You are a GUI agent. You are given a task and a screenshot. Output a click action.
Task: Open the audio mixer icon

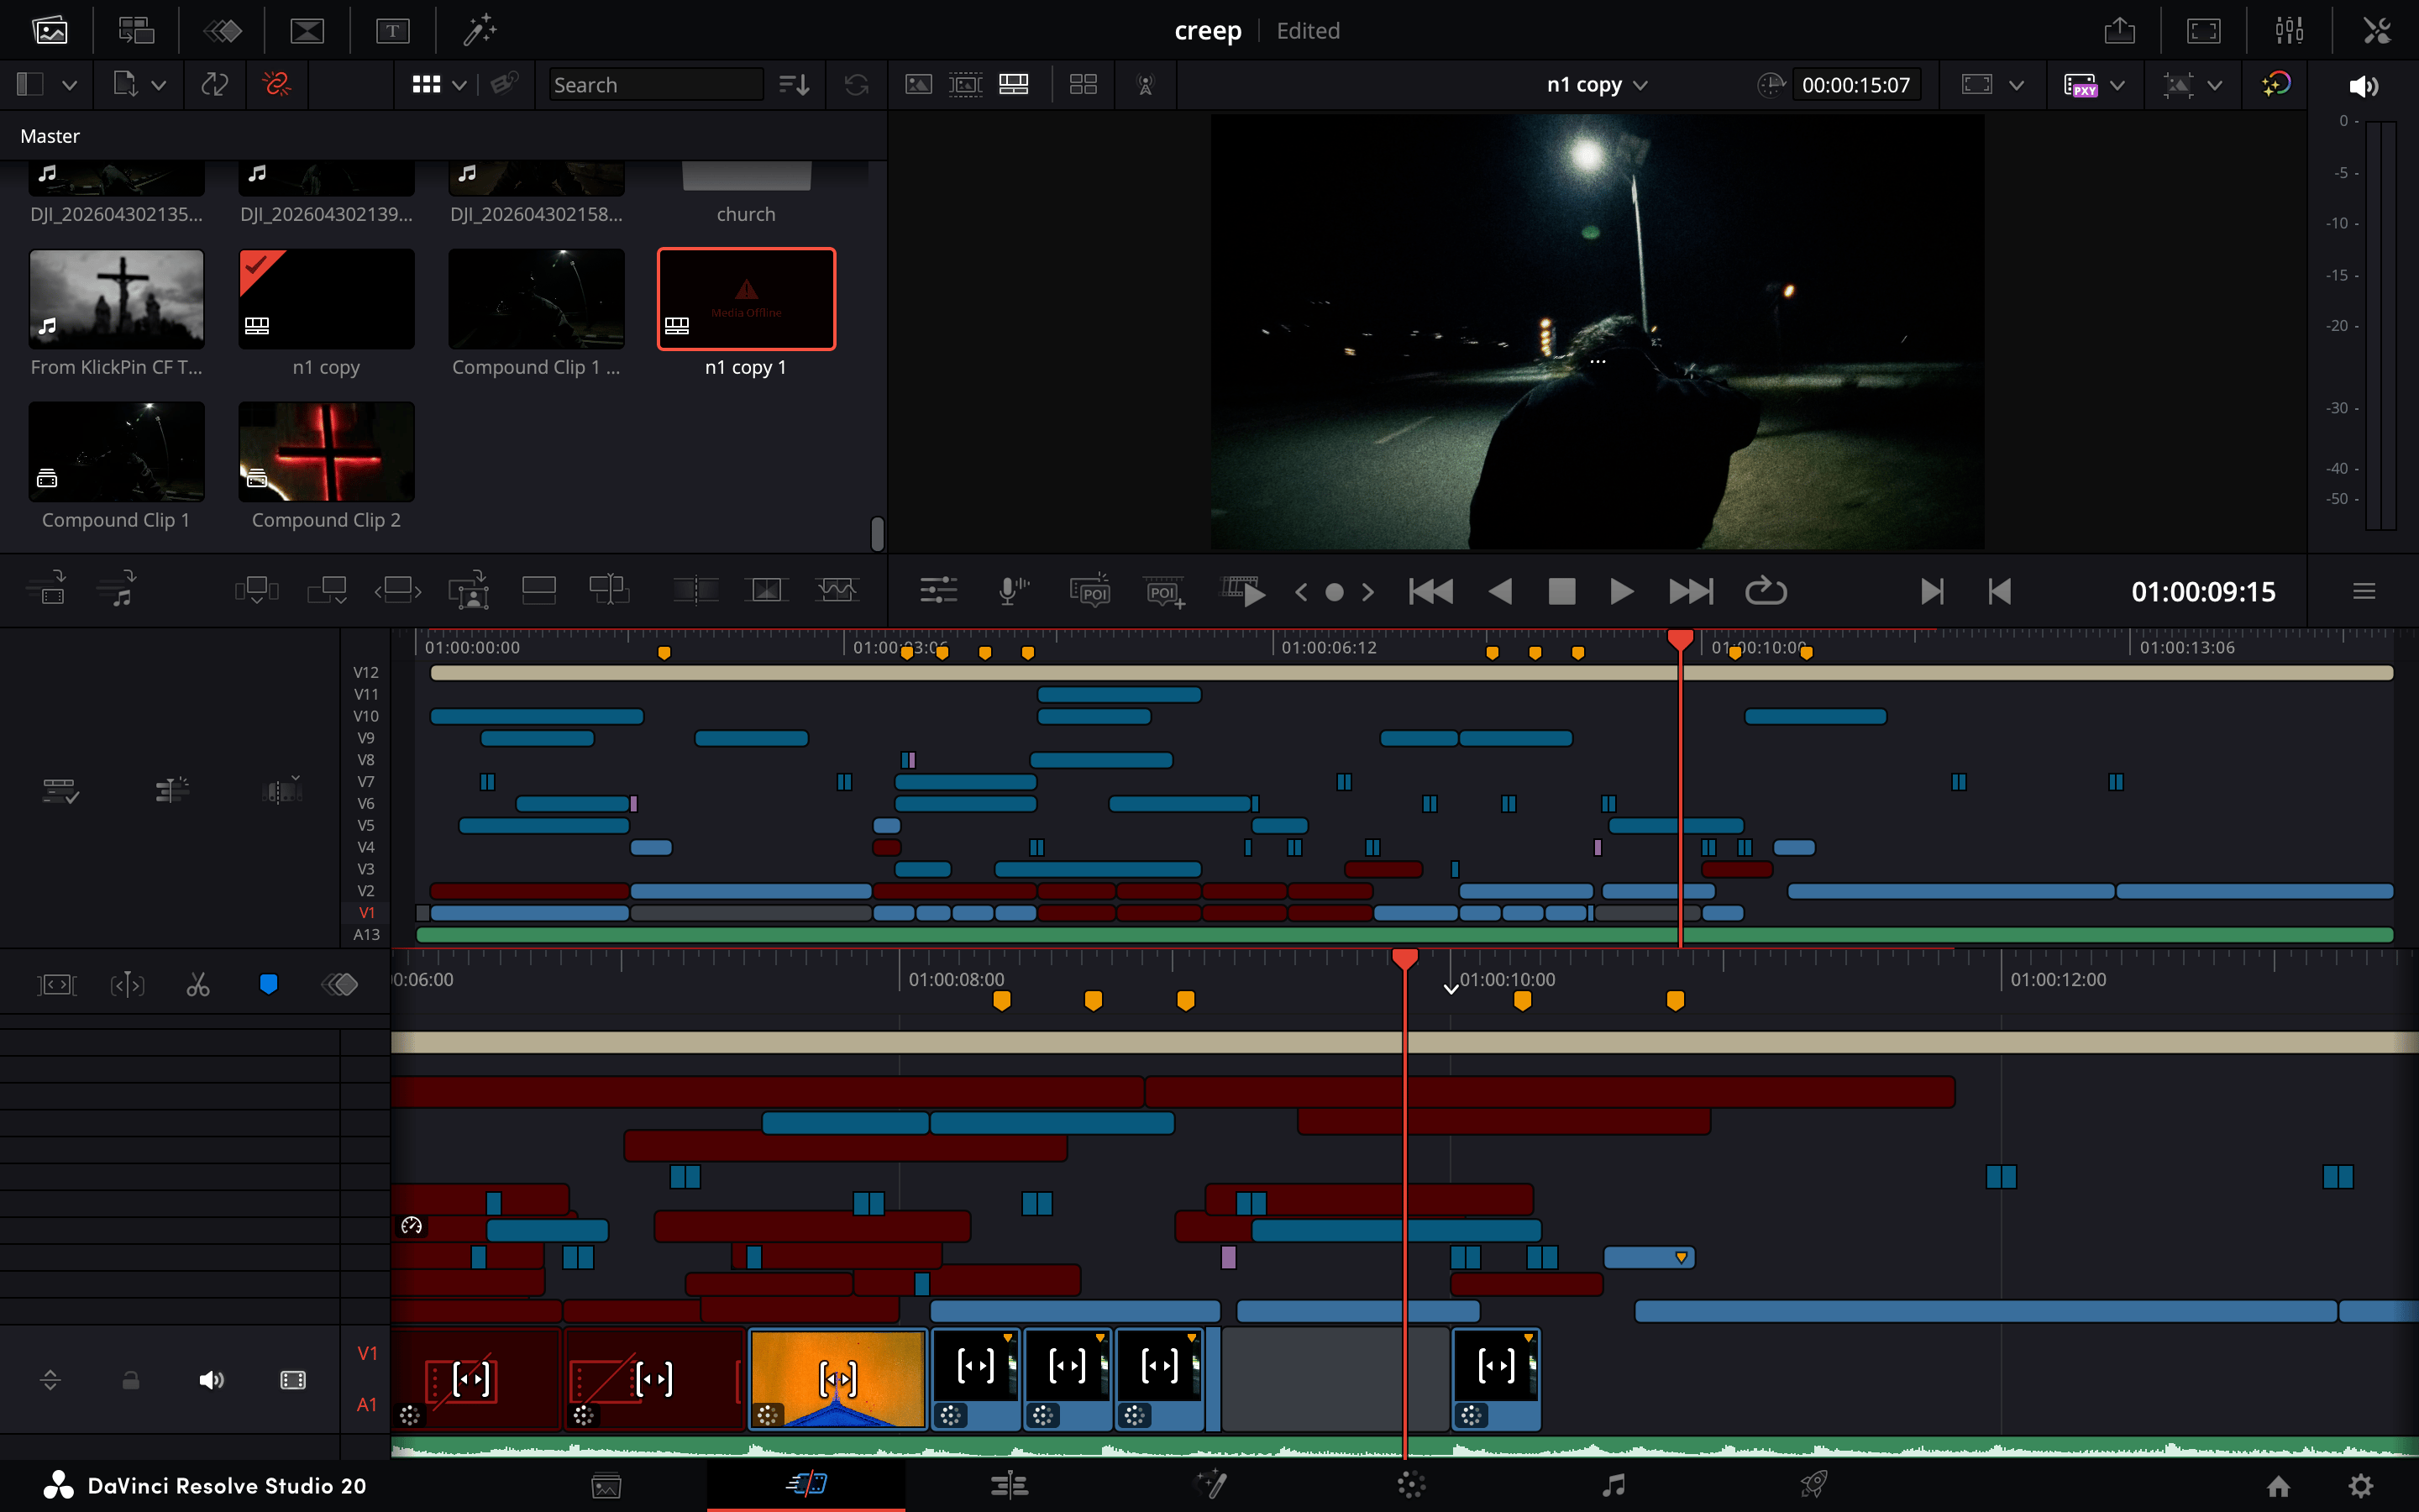(x=2289, y=31)
